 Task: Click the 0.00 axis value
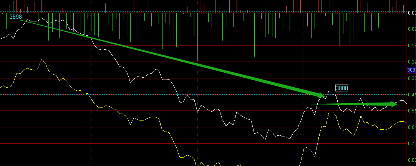tap(412, 13)
